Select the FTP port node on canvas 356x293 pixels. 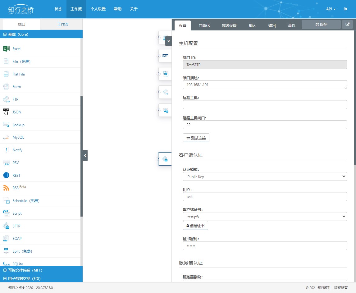[x=165, y=92]
